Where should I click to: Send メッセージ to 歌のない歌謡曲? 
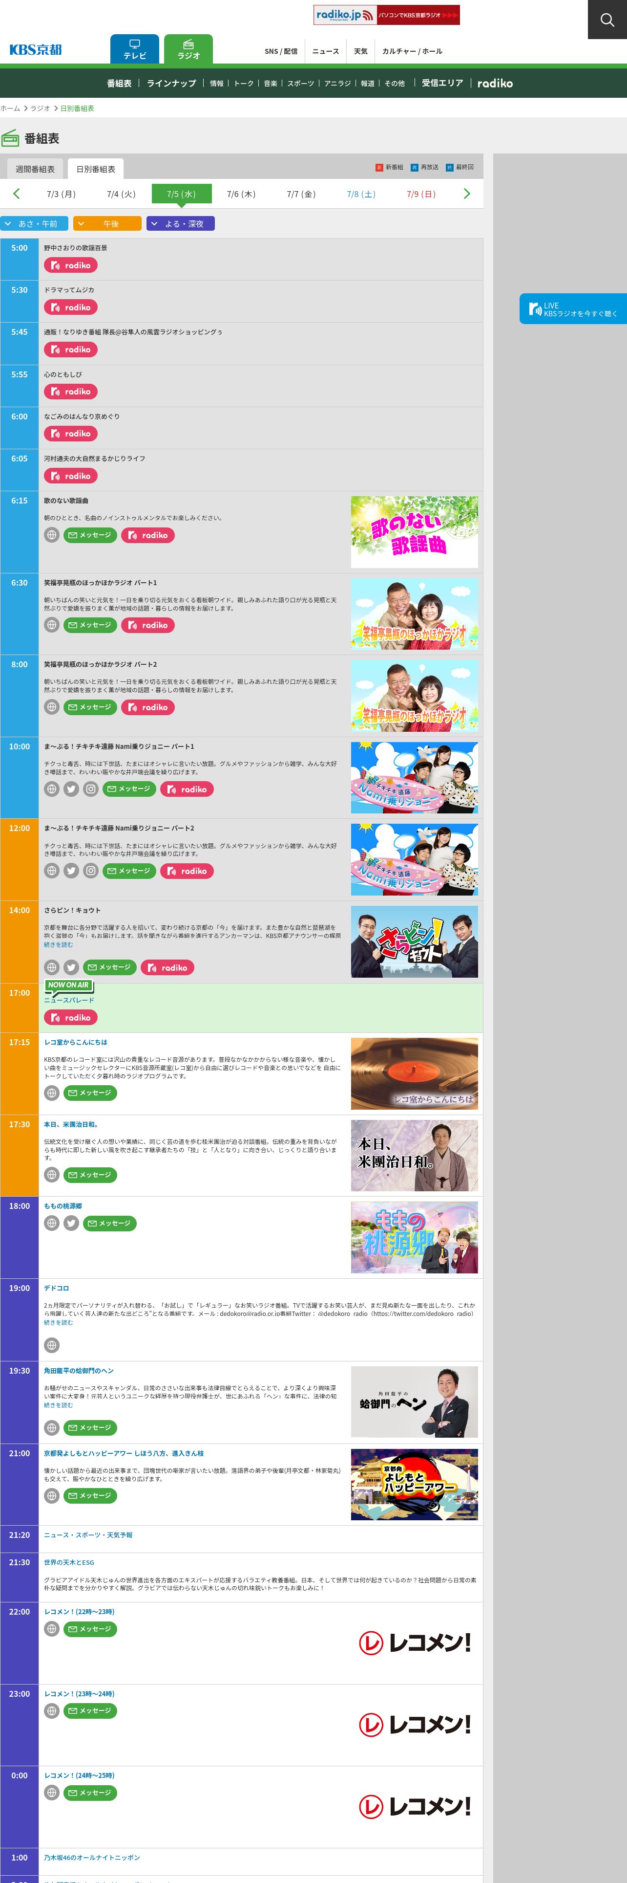(x=90, y=535)
